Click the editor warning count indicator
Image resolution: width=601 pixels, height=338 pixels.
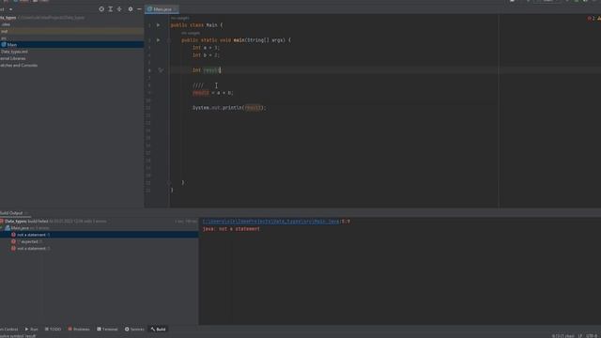point(599,18)
